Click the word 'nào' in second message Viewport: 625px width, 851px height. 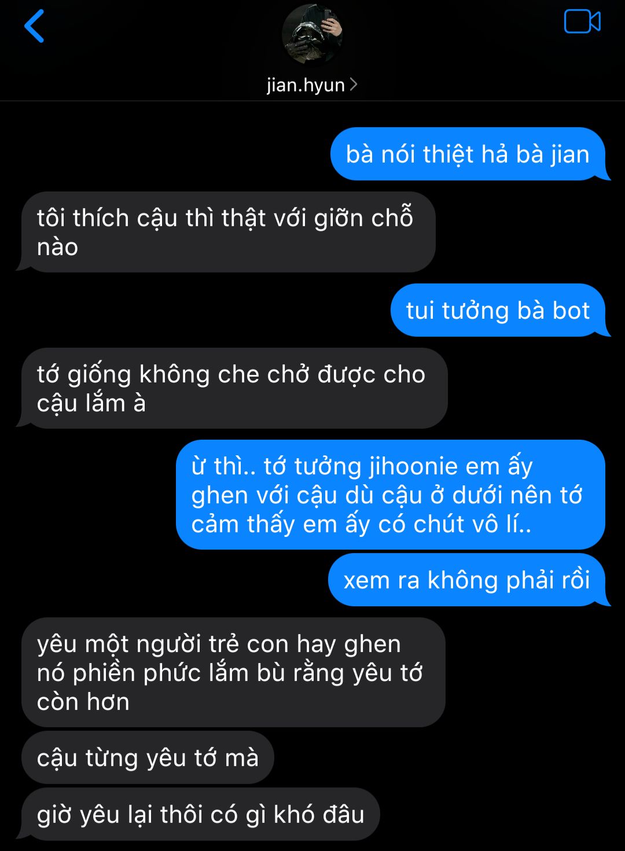(x=57, y=247)
